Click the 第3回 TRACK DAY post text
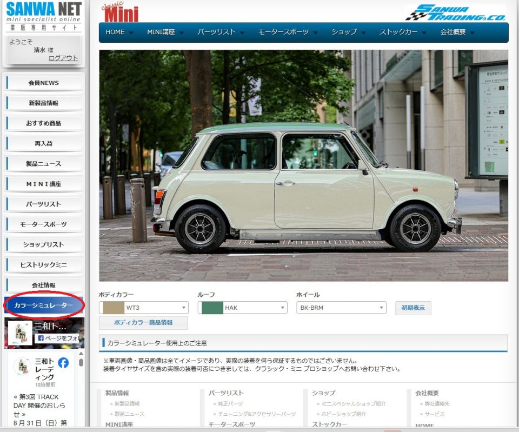Image resolution: width=519 pixels, height=432 pixels. [39, 405]
